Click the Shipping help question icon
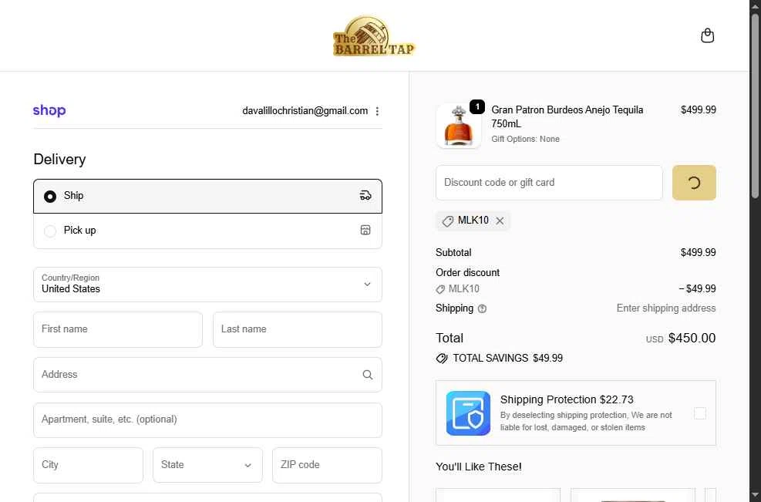The image size is (761, 502). click(x=482, y=308)
